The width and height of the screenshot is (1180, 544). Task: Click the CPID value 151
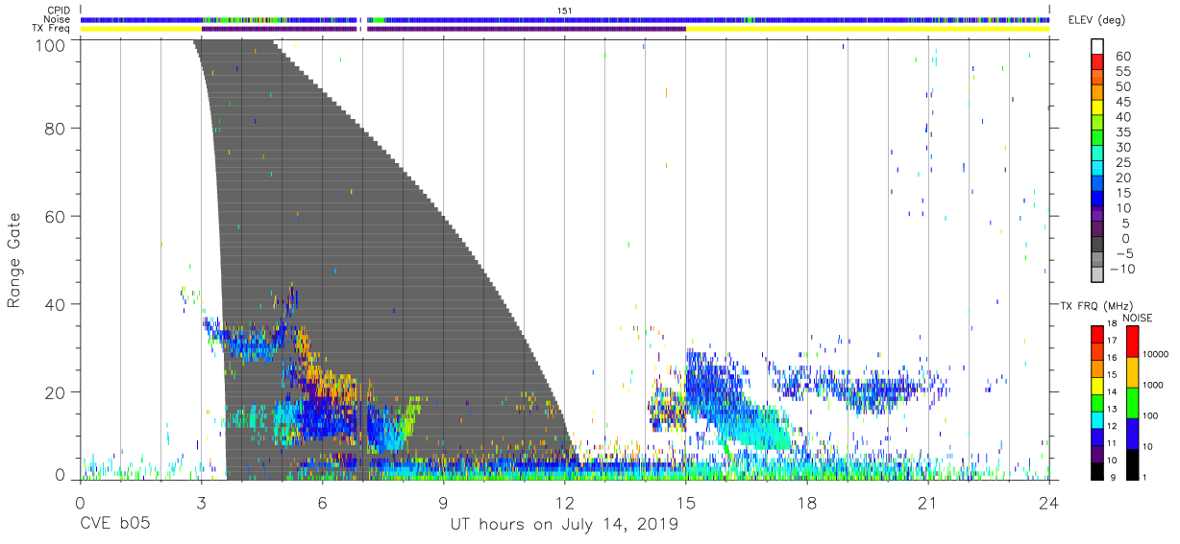coord(564,10)
